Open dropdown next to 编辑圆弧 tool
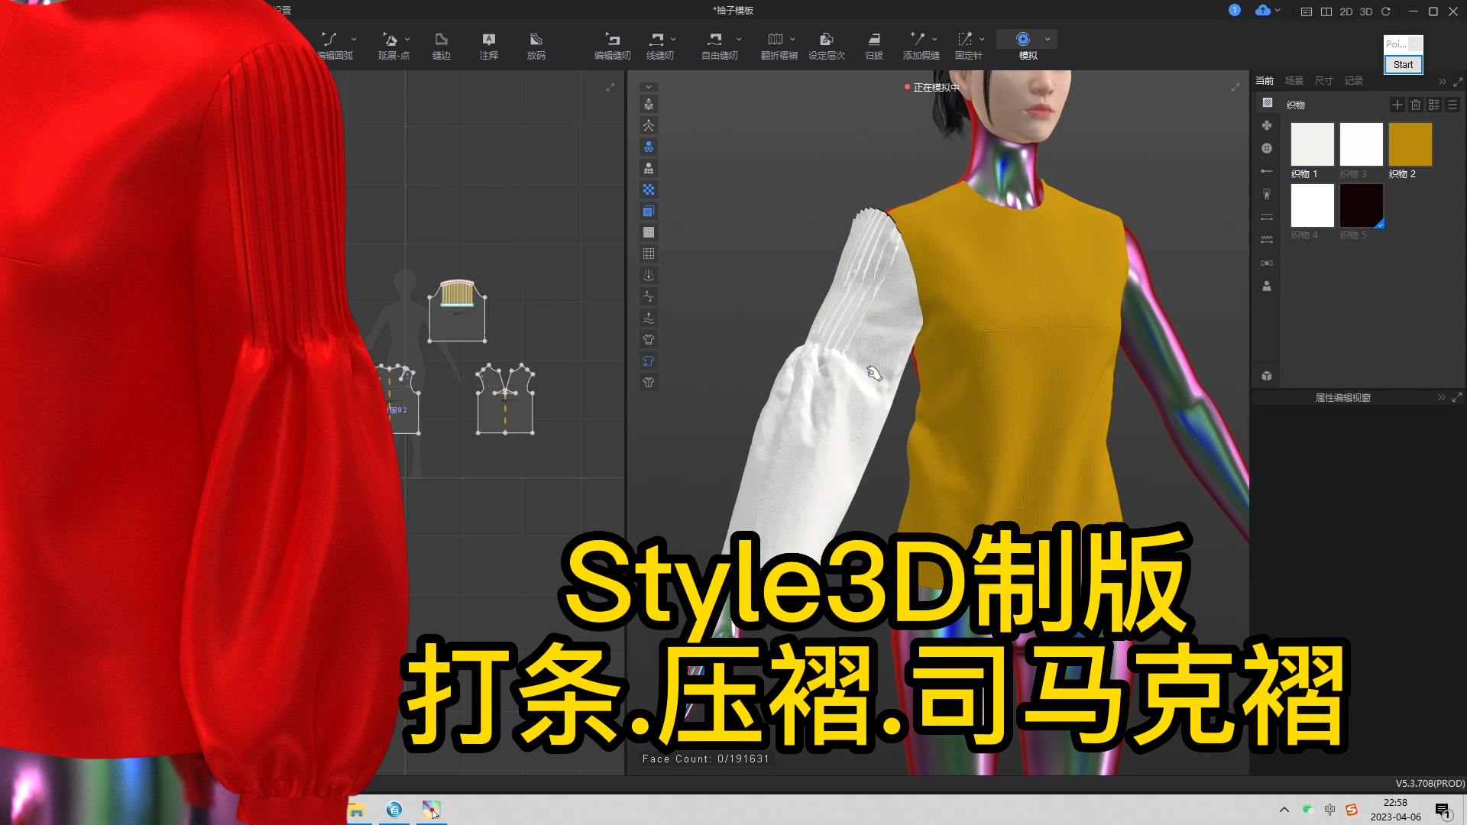 coord(354,39)
